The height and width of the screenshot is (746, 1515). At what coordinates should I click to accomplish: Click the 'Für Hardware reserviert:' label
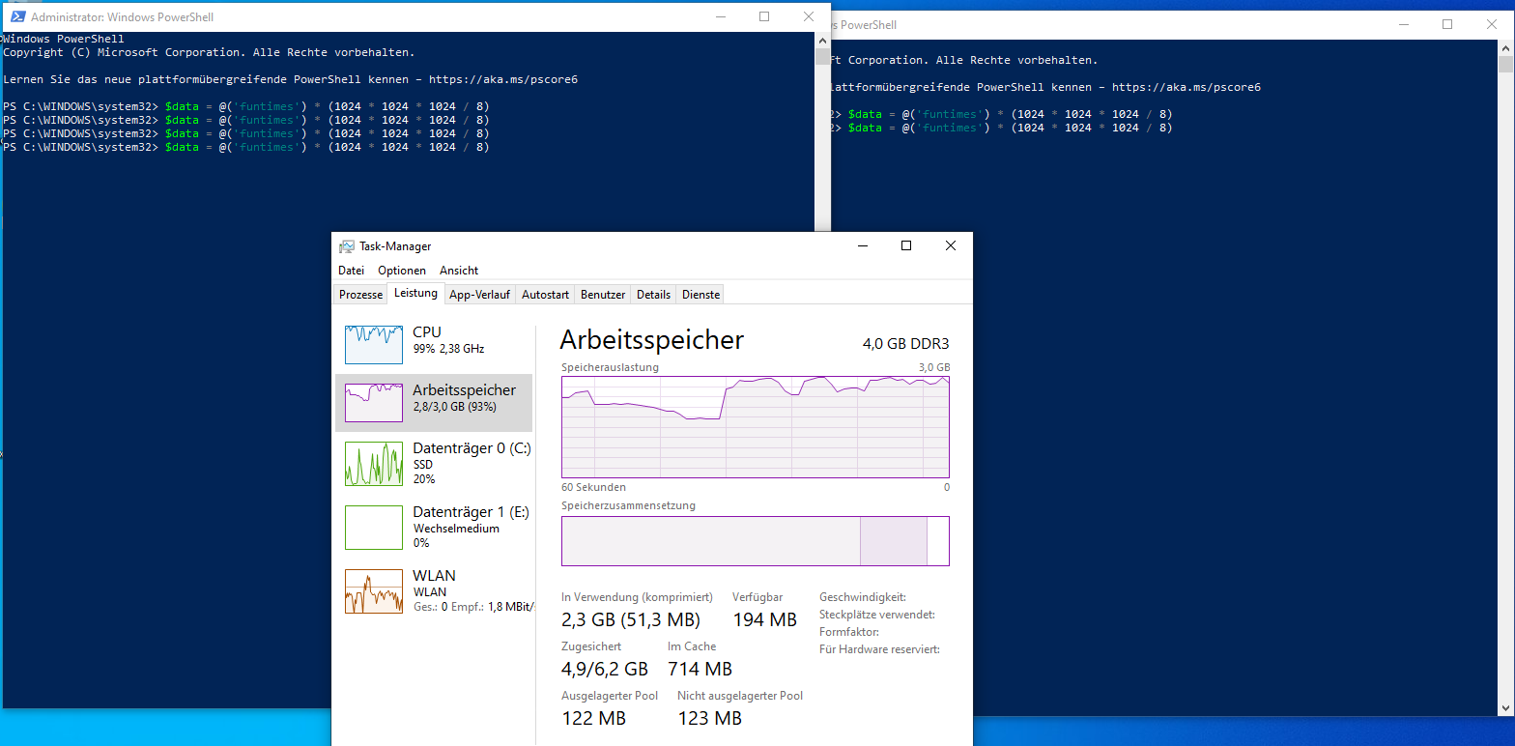click(x=879, y=649)
